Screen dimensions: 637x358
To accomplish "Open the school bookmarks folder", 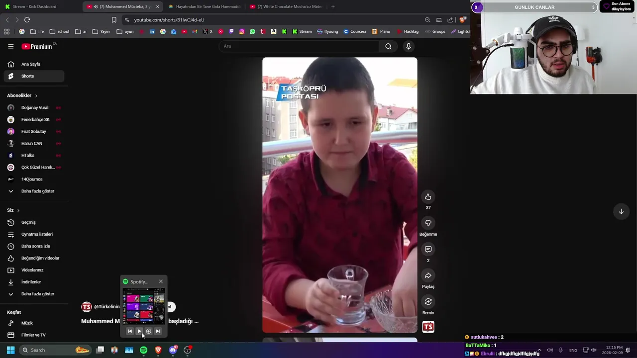I will point(59,31).
